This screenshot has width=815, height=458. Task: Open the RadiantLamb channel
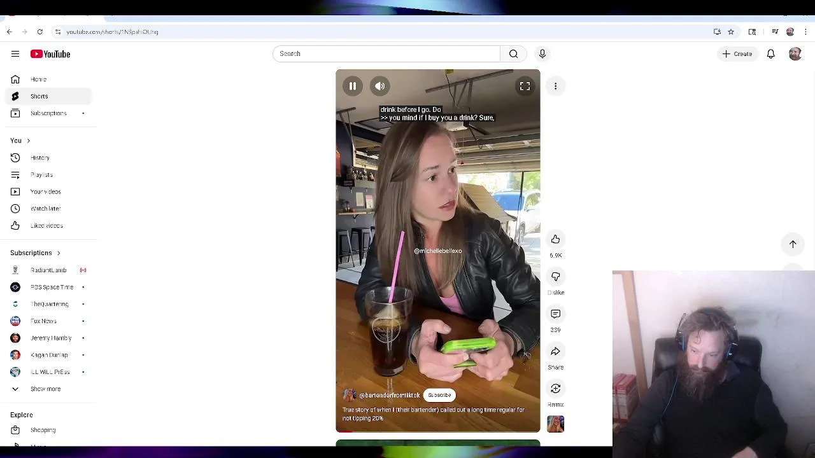tap(48, 270)
